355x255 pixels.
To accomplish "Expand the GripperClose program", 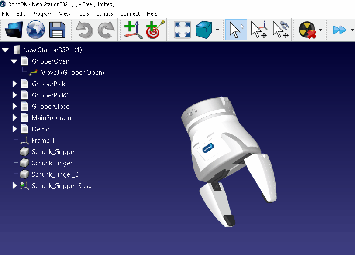I will click(14, 106).
